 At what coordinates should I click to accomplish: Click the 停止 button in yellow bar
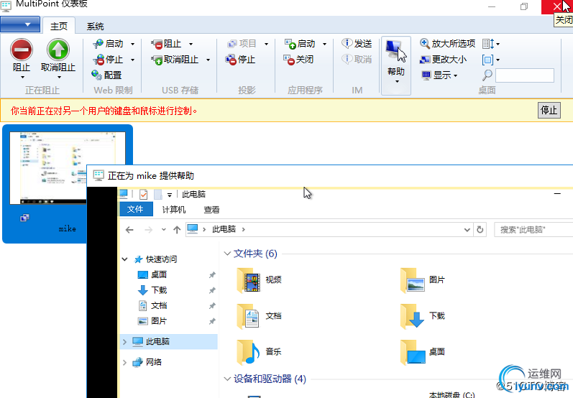(x=549, y=110)
